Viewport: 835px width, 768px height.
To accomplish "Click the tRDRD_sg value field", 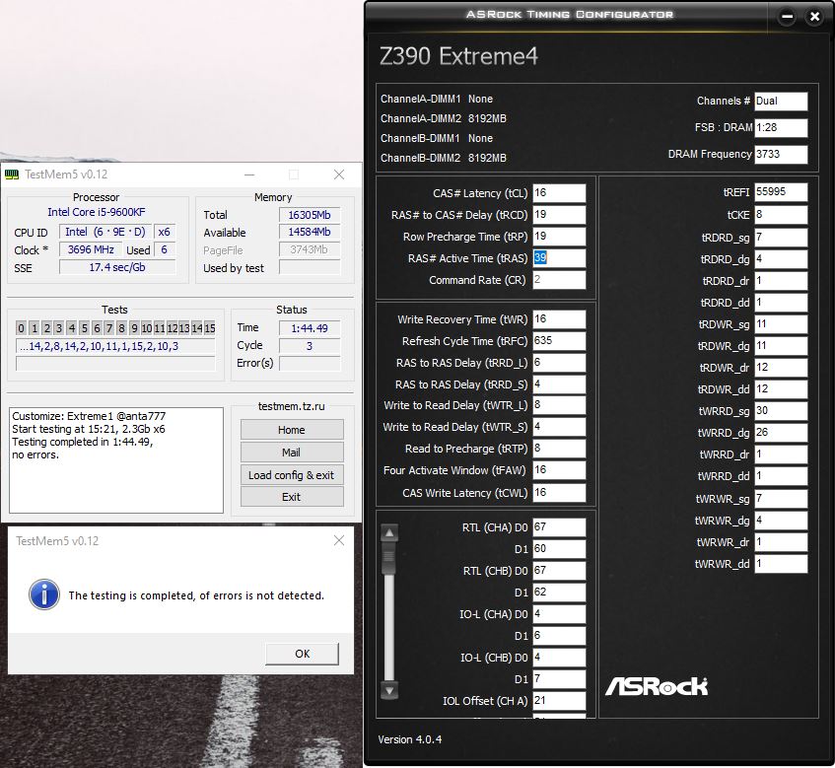I will [781, 237].
